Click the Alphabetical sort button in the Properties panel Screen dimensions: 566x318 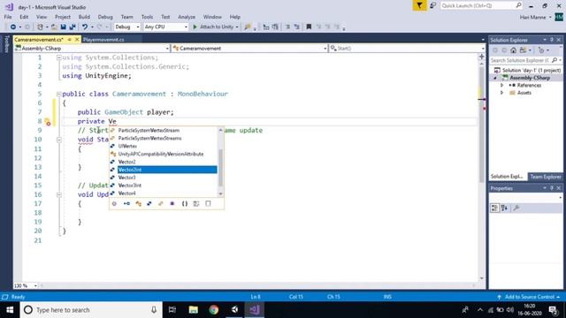(x=504, y=208)
